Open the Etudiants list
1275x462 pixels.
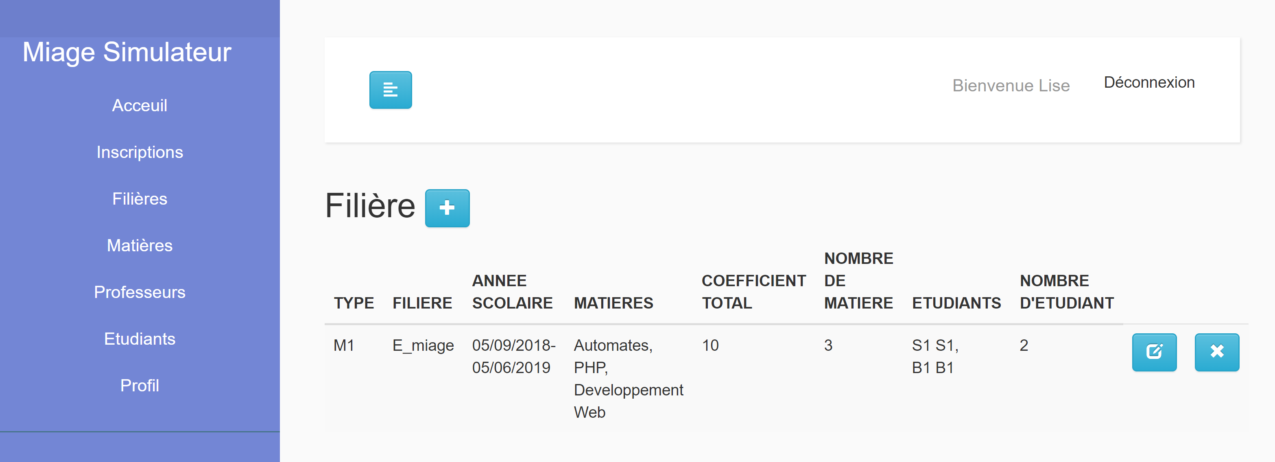[140, 339]
